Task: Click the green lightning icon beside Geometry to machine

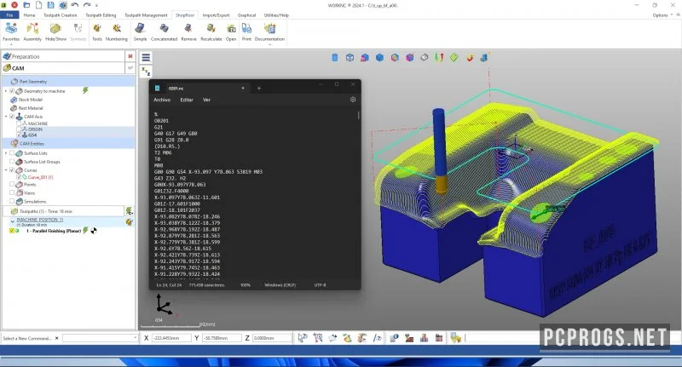Action: 85,90
